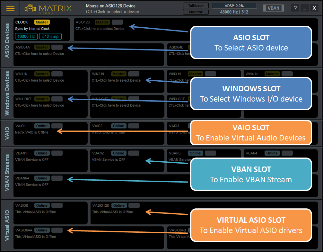Image resolution: width=323 pixels, height=252 pixels.
Task: Click the Matrix logo icon
Action: click(x=30, y=8)
